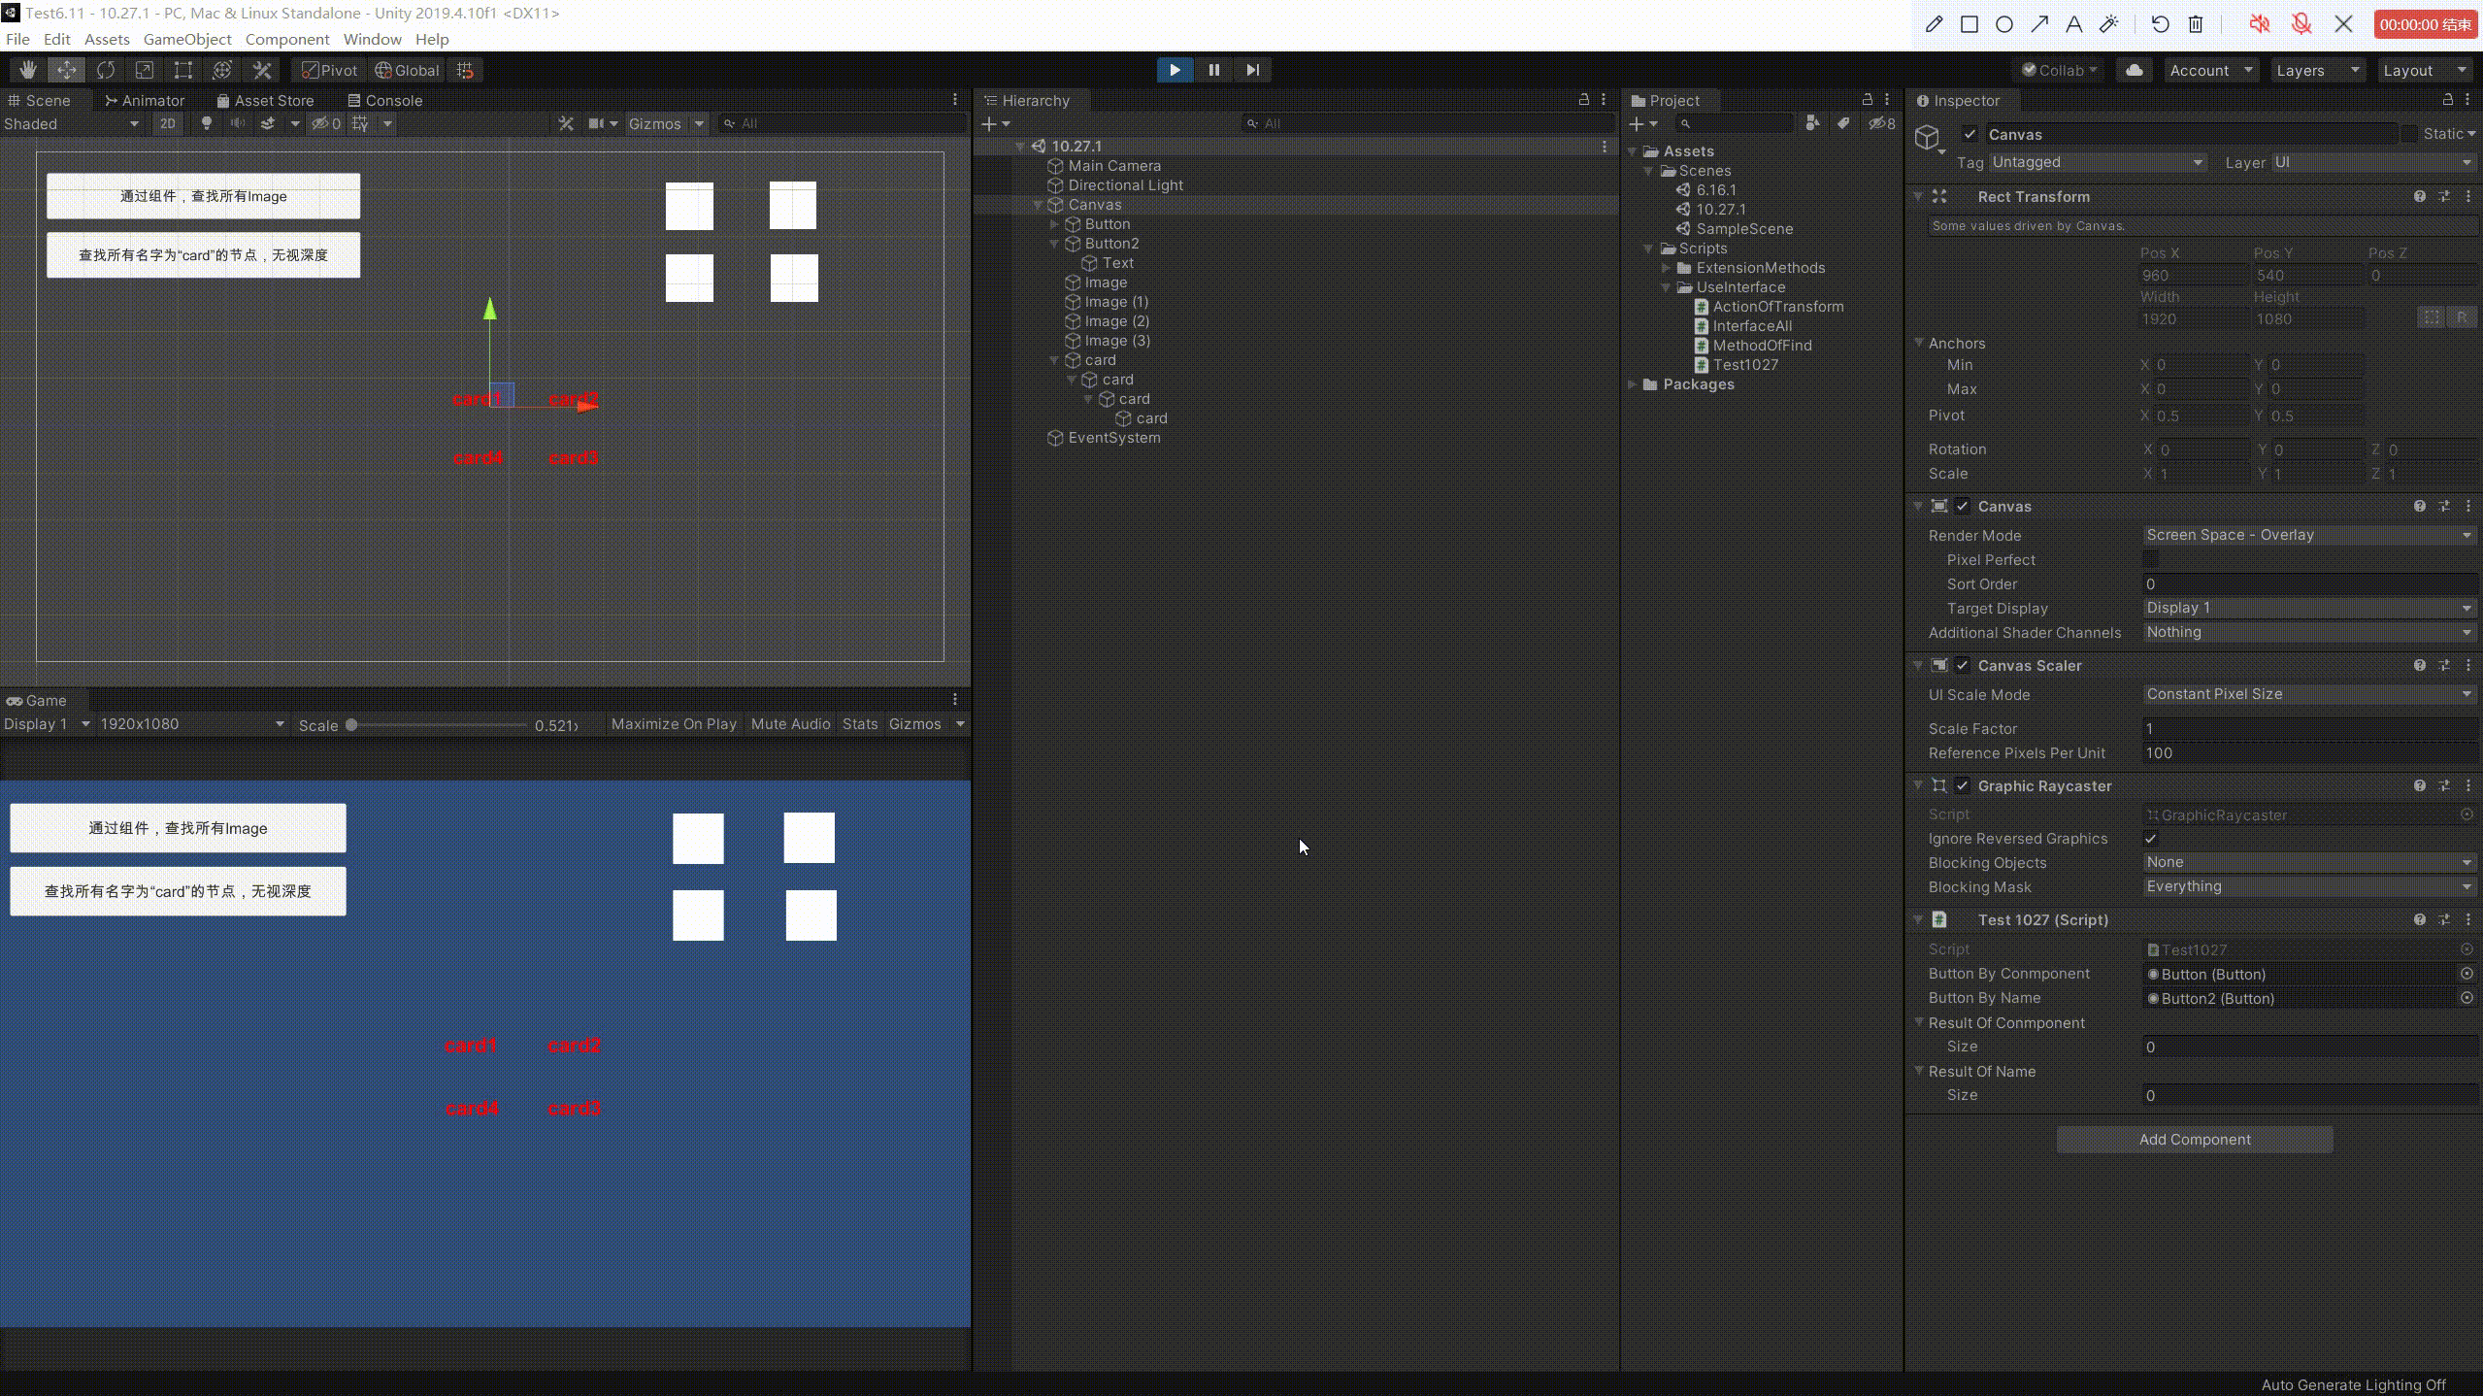The image size is (2483, 1396).
Task: Select the Rect Transform tool
Action: (182, 70)
